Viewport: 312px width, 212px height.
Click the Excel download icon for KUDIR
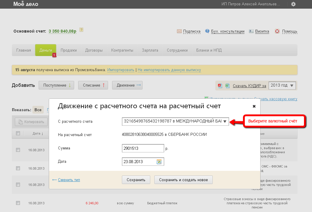click(x=227, y=86)
